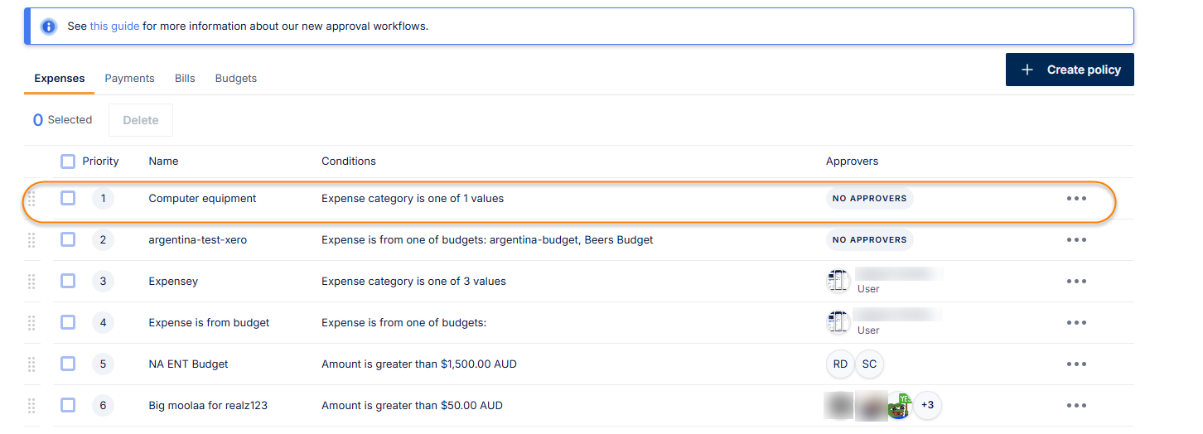Screen dimensions: 1203x434
Task: Select checkbox for argentina-test-xero policy
Action: pos(68,240)
